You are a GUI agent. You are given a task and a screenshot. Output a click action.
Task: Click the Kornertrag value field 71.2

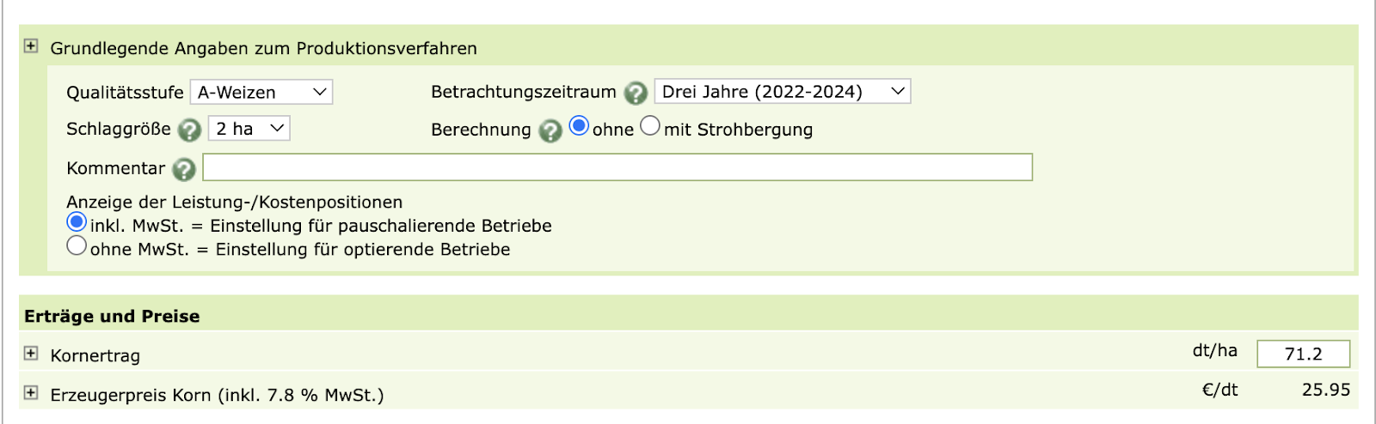[x=1303, y=354]
